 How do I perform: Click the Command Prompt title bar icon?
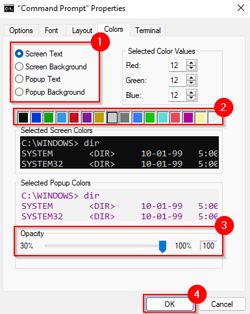[9, 8]
